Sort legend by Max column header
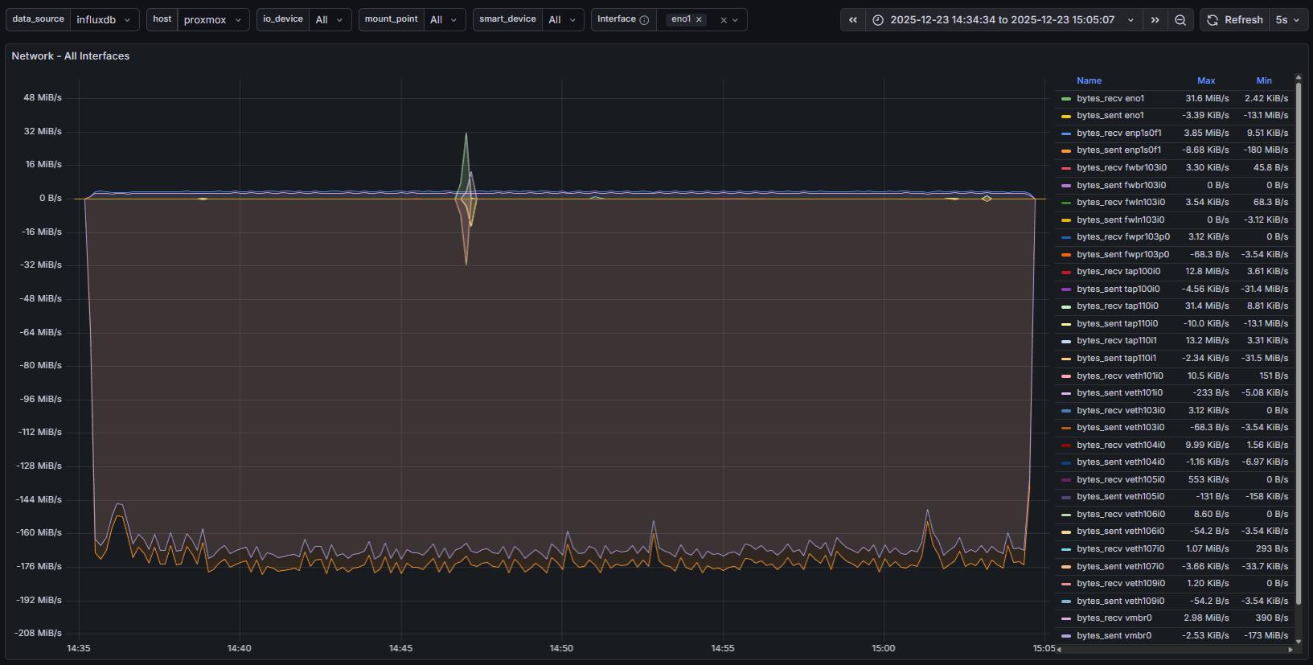Viewport: 1313px width, 665px height. pos(1205,80)
